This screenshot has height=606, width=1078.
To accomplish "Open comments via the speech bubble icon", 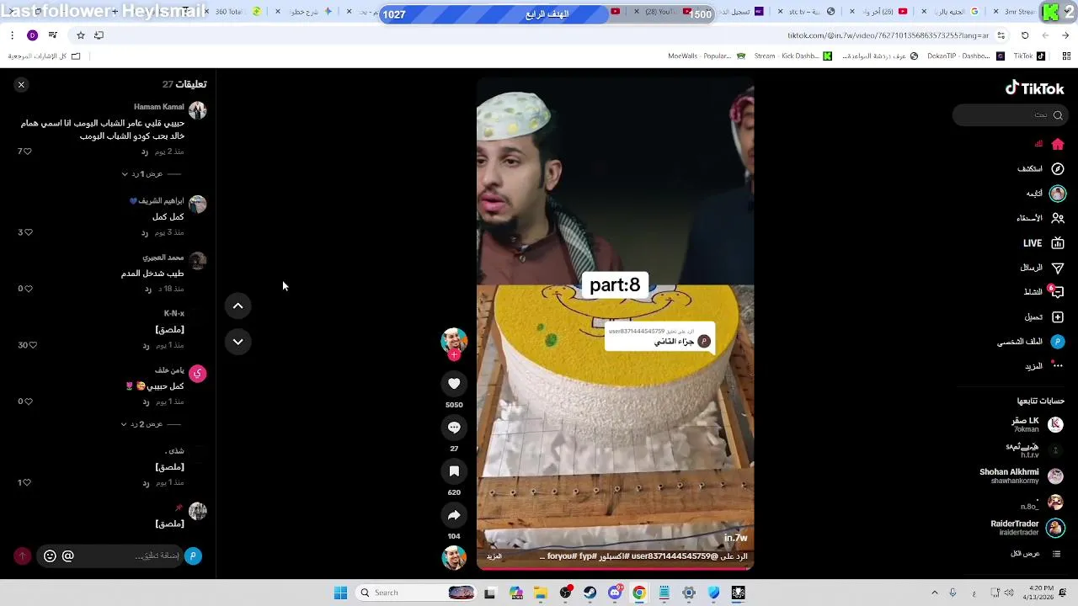I will coord(454,428).
